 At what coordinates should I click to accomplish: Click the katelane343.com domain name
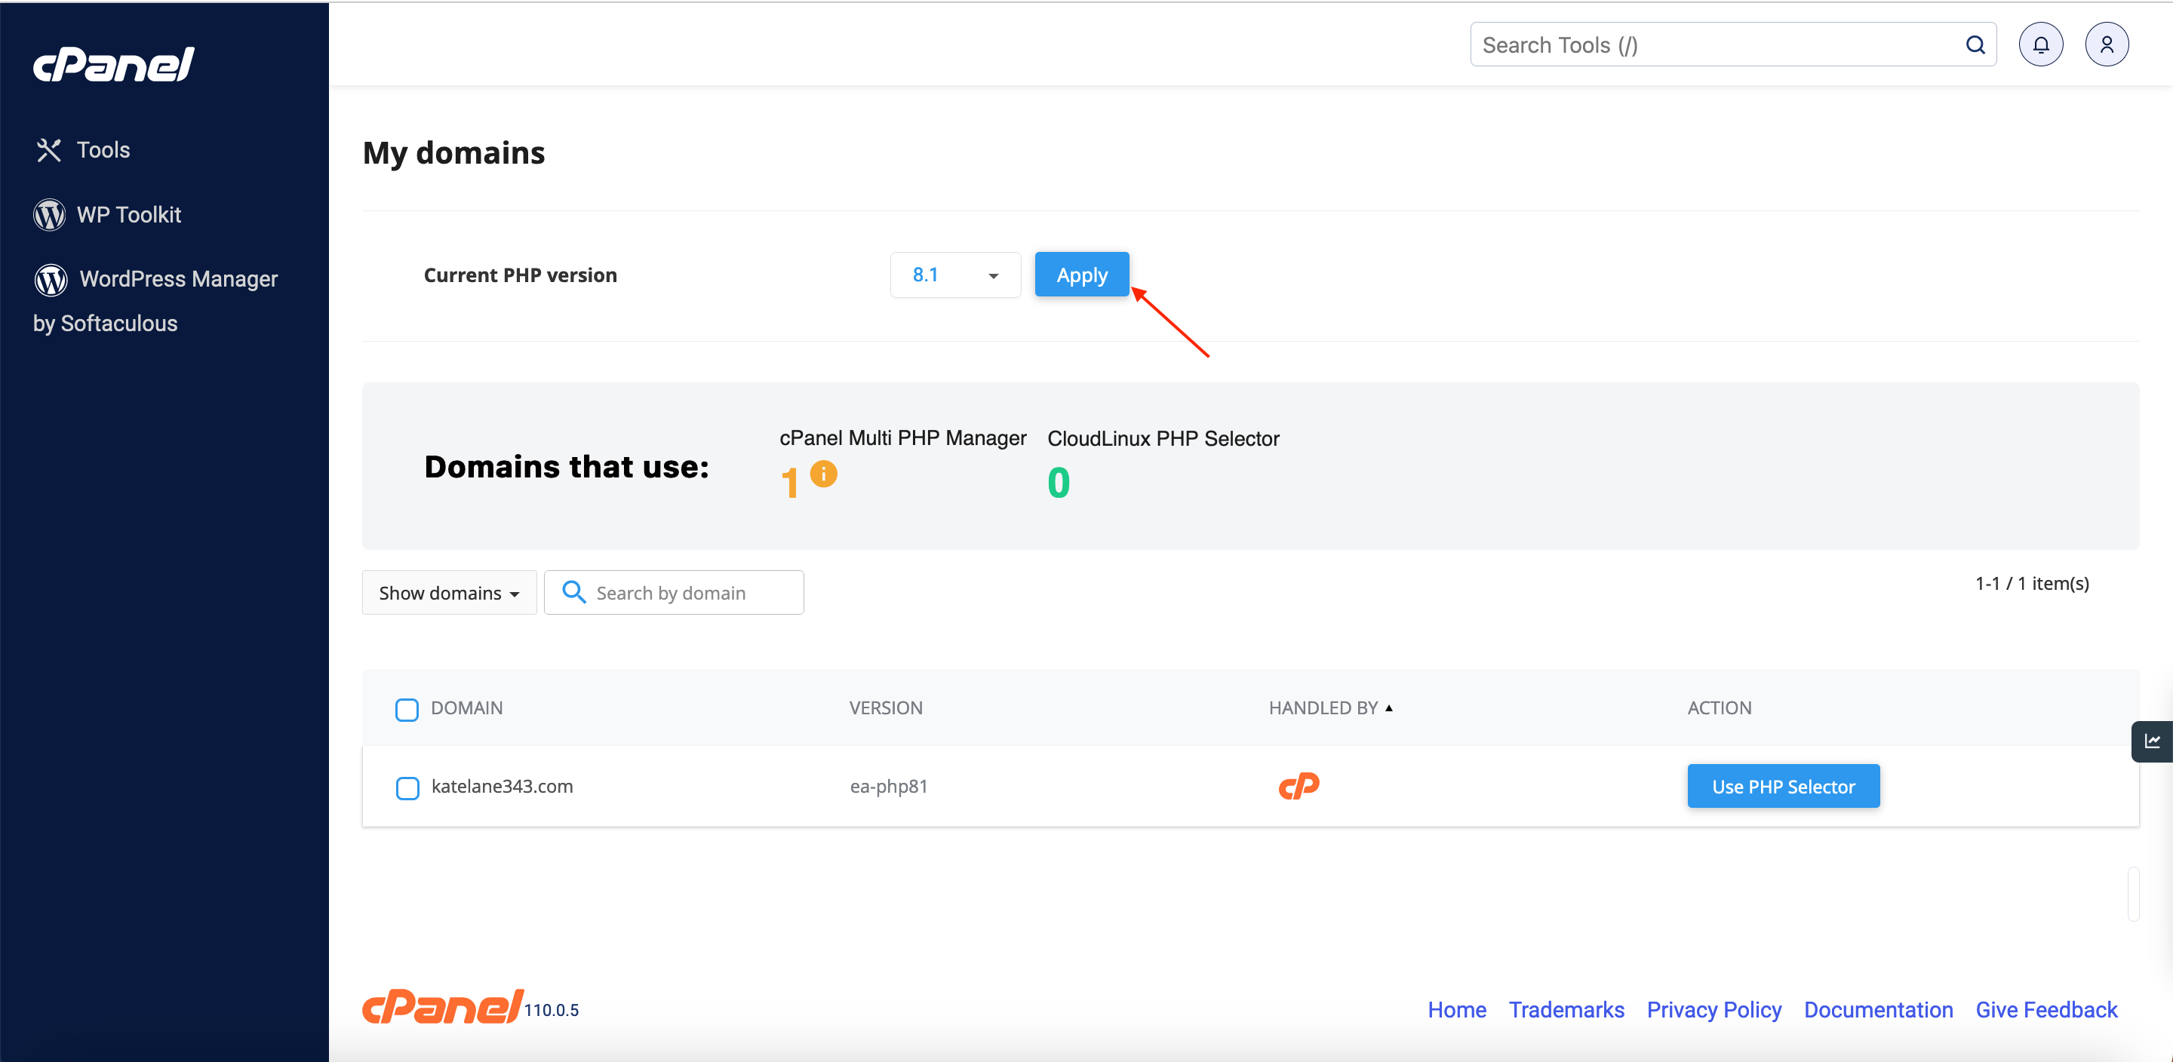tap(502, 786)
